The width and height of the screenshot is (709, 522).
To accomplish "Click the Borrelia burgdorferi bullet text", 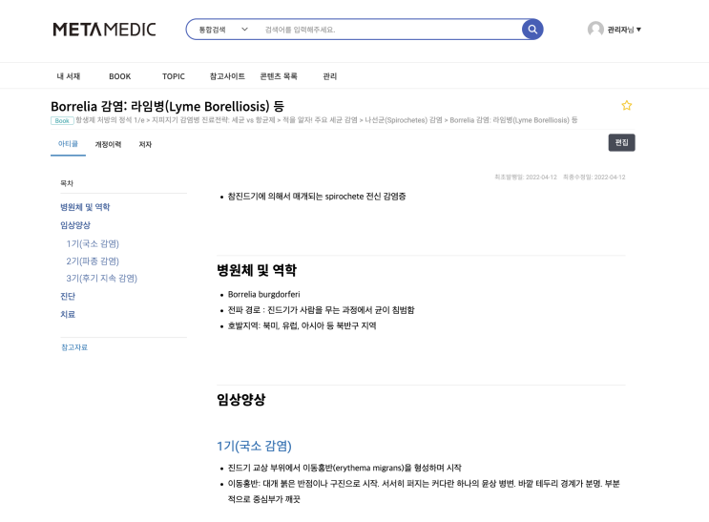I will click(263, 295).
